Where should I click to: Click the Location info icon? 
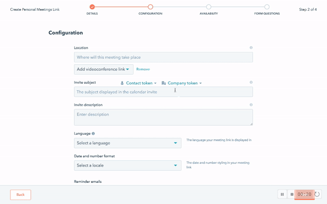pyautogui.click(x=251, y=48)
